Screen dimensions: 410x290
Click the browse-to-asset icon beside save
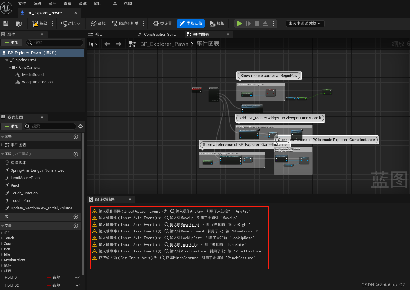coord(19,23)
